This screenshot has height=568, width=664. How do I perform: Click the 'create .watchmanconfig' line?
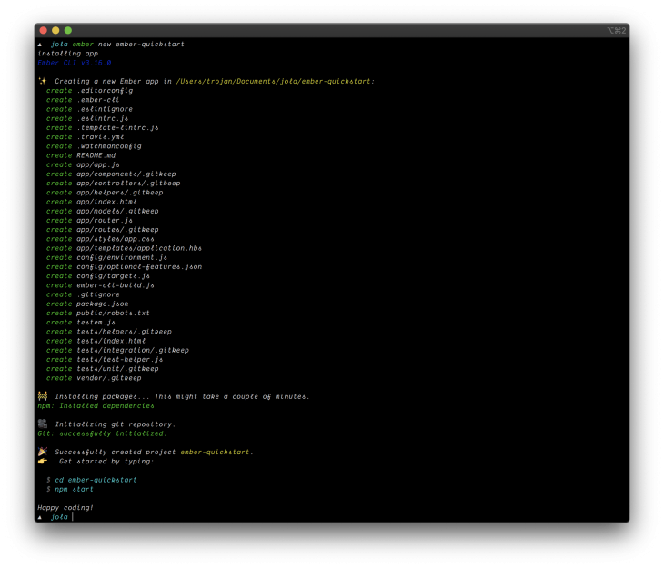coord(94,146)
